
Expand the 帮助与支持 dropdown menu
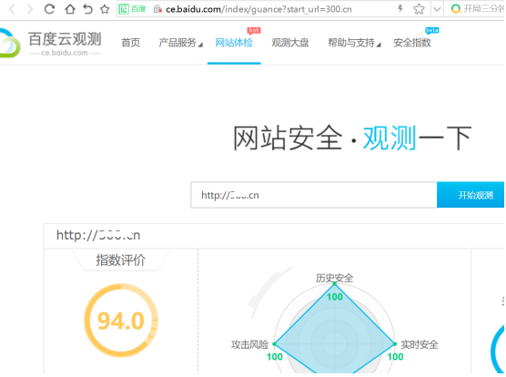pyautogui.click(x=354, y=43)
